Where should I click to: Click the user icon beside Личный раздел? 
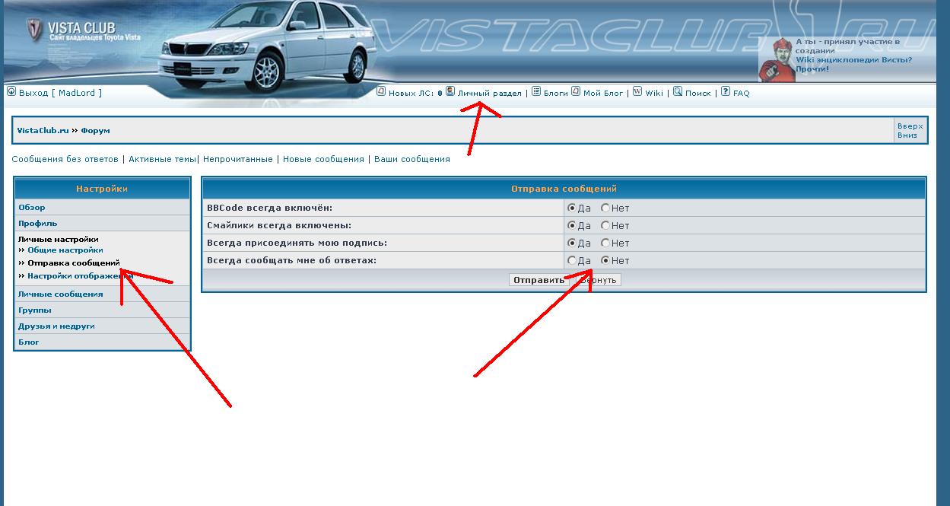tap(450, 91)
